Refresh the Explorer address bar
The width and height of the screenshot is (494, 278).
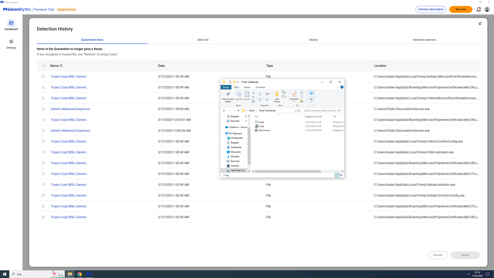coord(299,111)
